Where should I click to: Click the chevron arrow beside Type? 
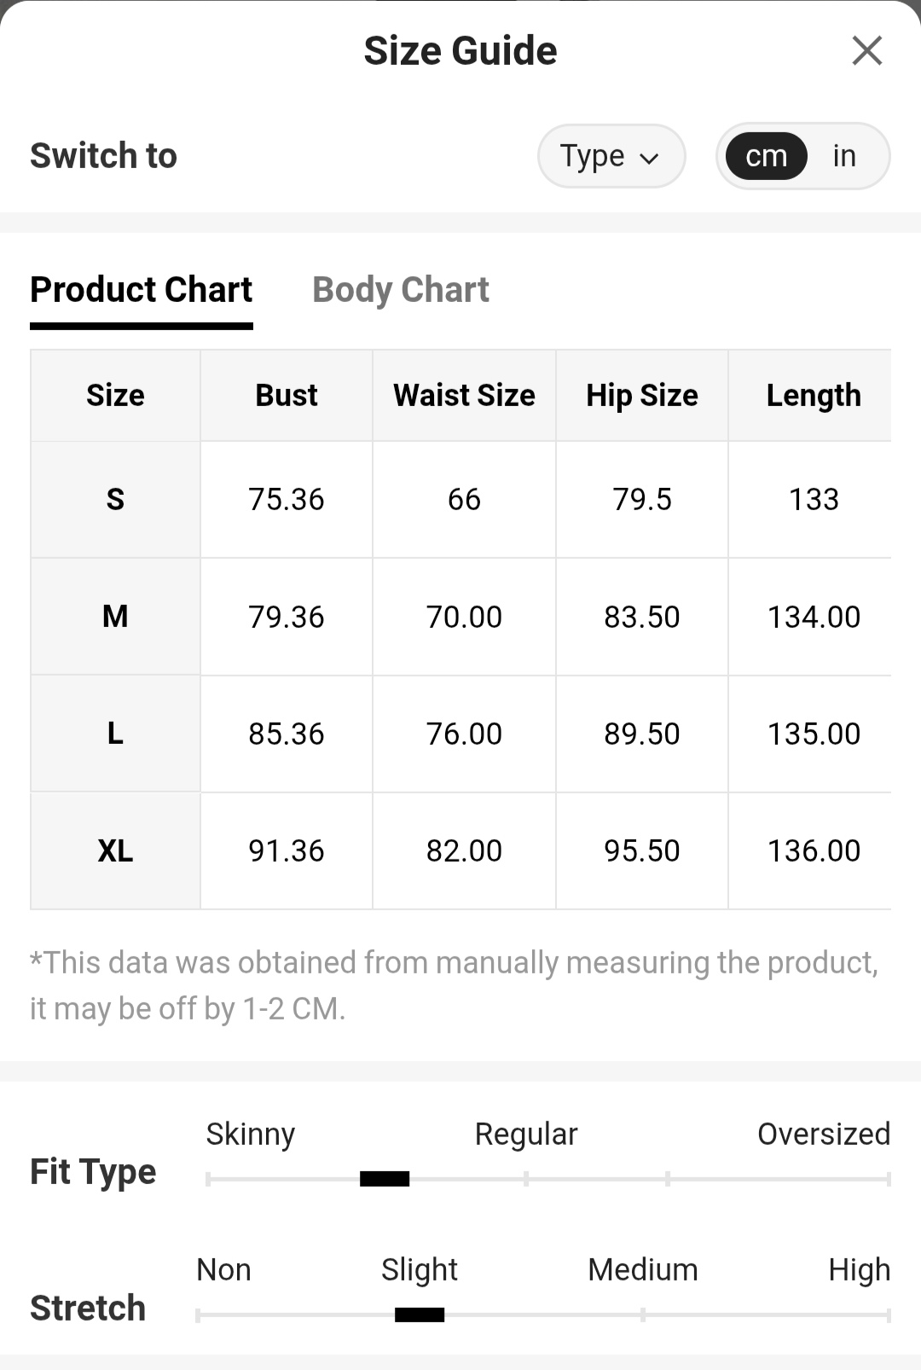coord(649,158)
